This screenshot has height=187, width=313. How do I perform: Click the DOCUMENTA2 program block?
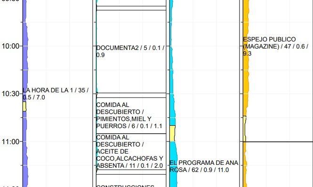pos(131,51)
